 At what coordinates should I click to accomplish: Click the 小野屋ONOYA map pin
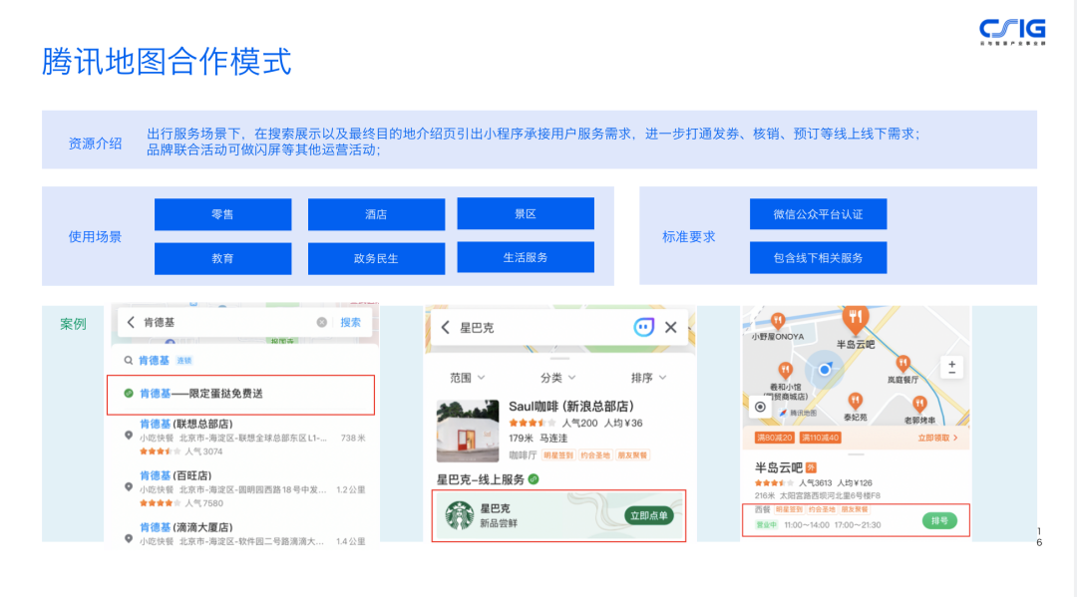coord(778,321)
